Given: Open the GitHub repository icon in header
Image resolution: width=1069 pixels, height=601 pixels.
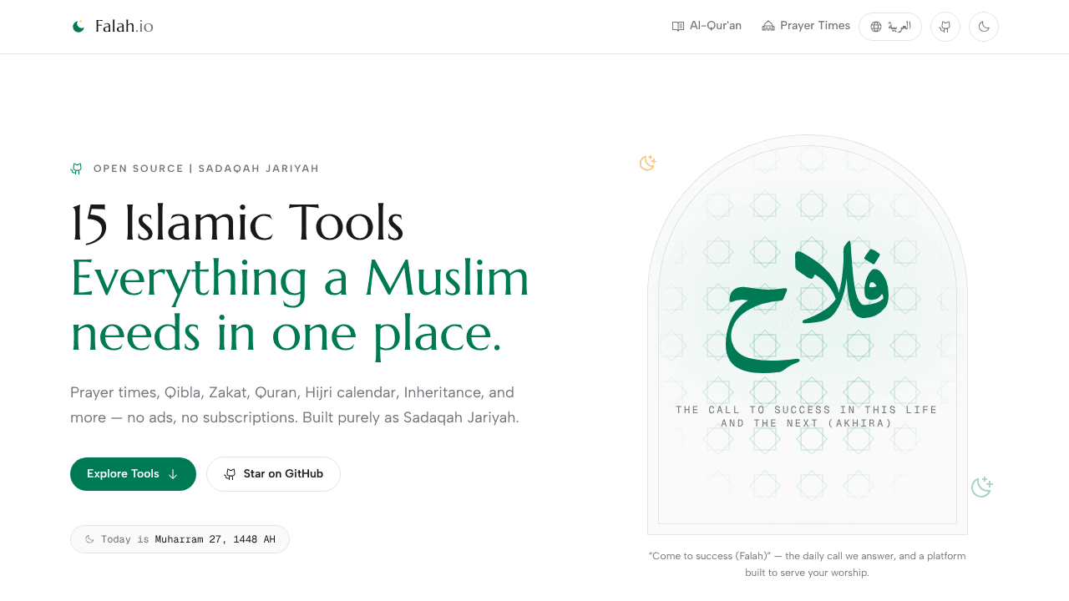Looking at the screenshot, I should [945, 27].
